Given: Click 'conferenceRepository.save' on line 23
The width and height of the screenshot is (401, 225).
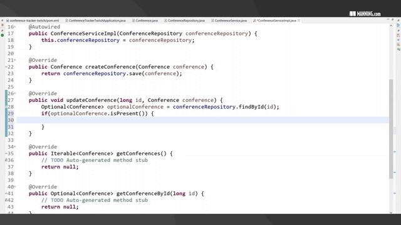Looking at the screenshot, I should [102, 74].
